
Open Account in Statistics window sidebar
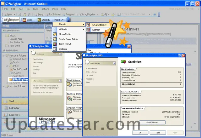click(x=90, y=75)
